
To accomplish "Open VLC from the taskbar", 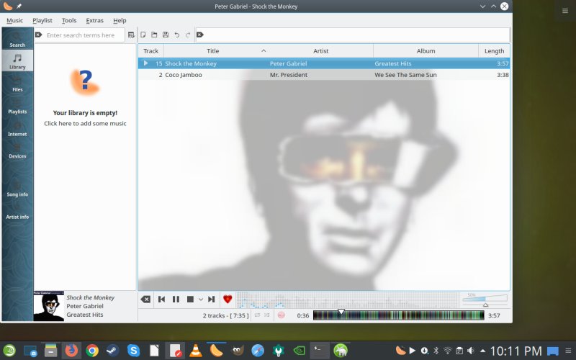I will point(195,351).
